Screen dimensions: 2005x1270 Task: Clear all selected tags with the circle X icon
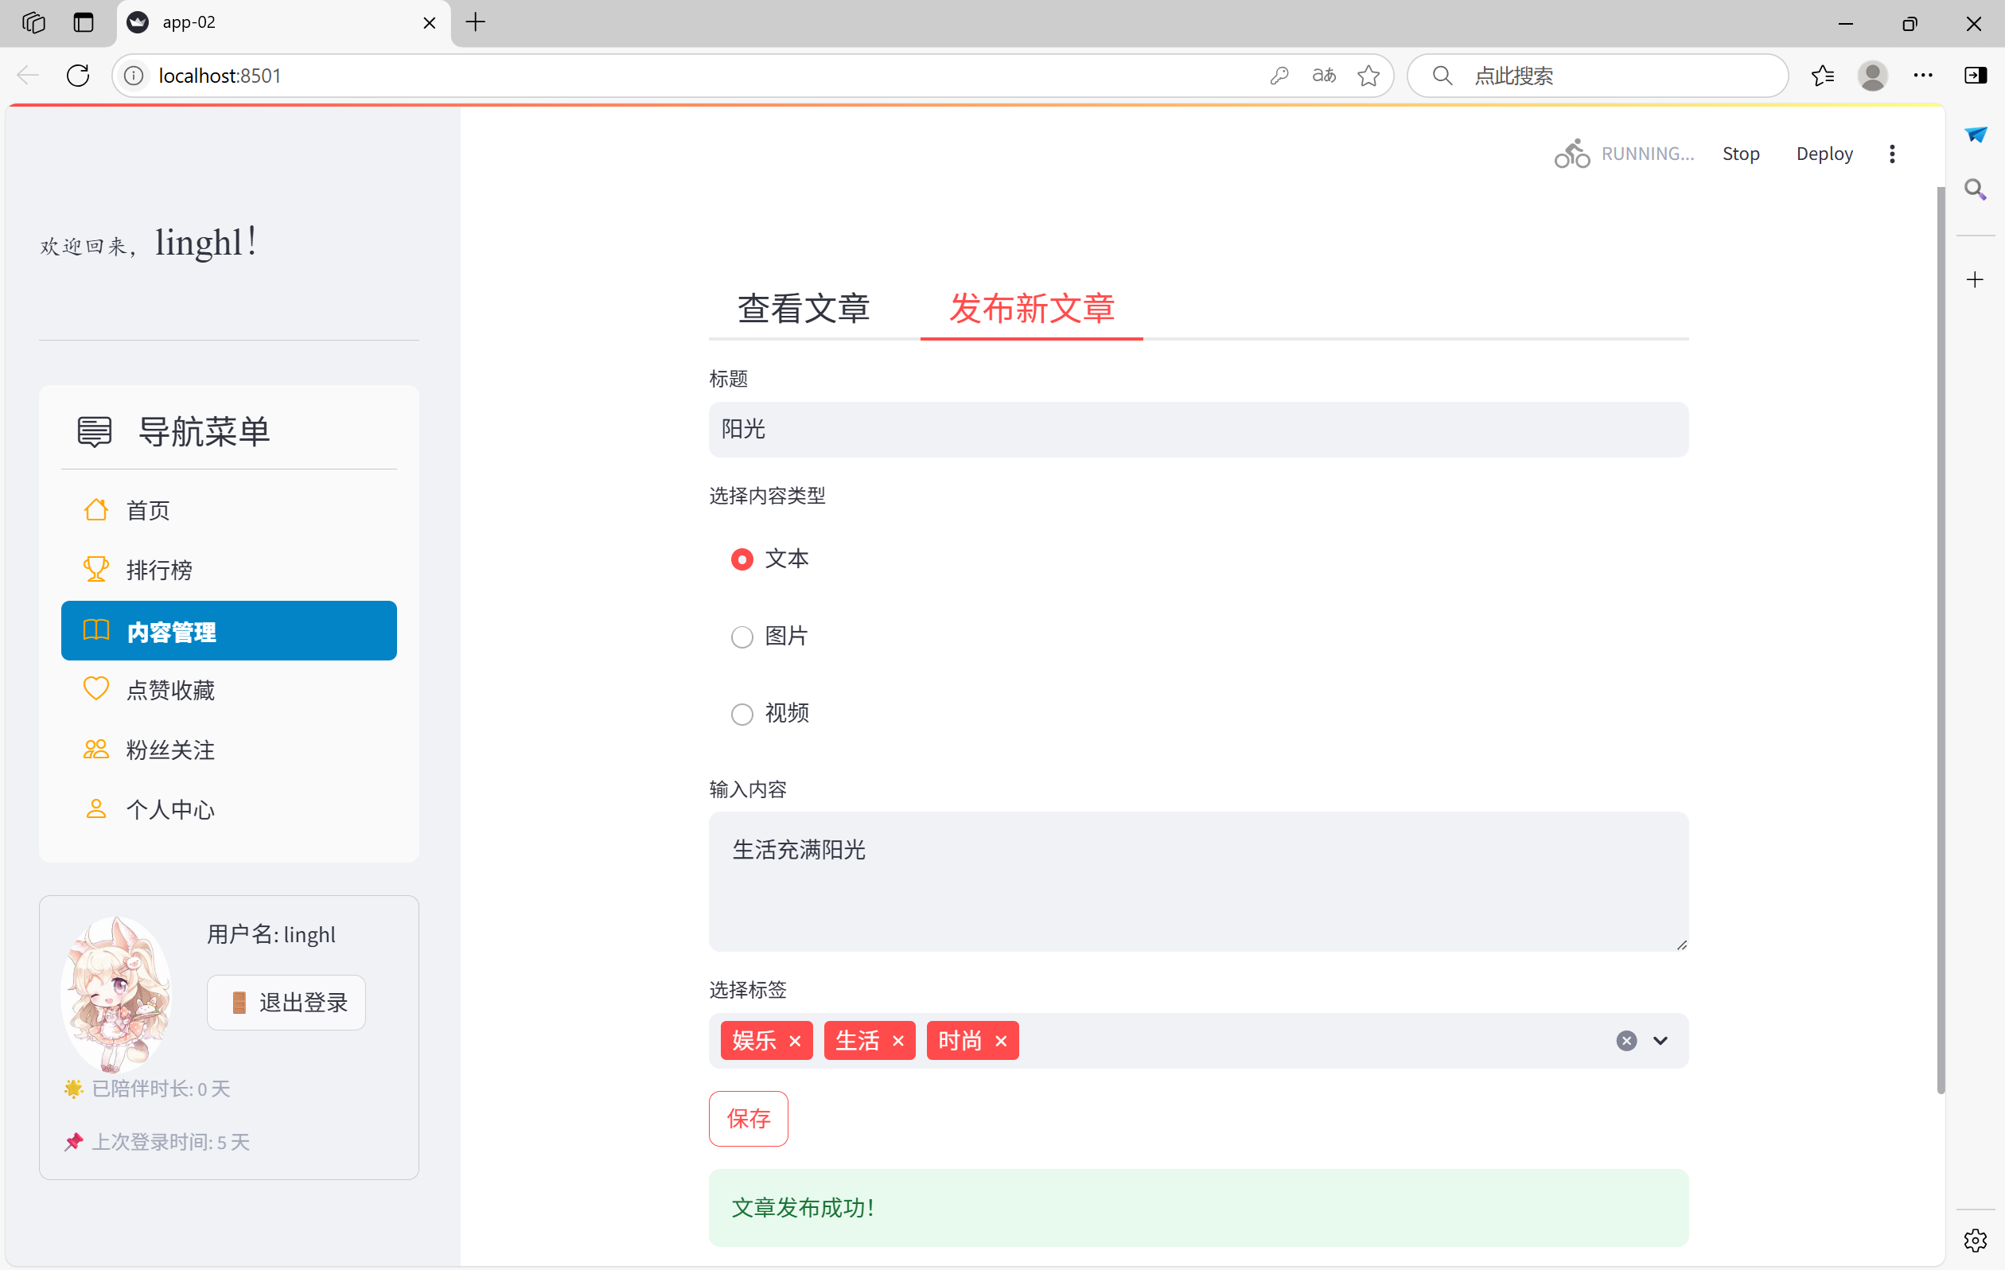(x=1626, y=1041)
